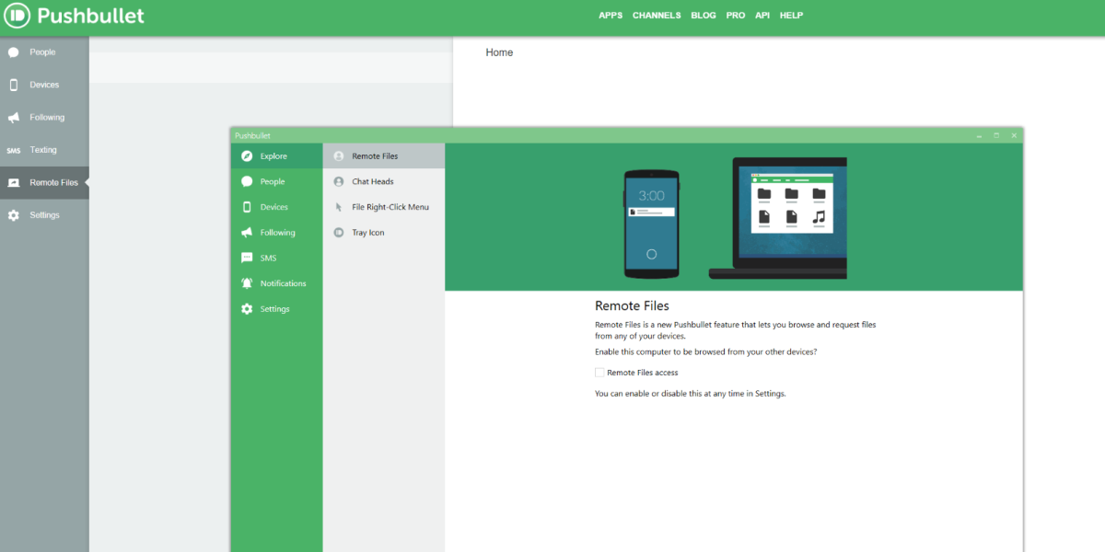Select People label in website sidebar
Screen dimensions: 1105x552
coord(42,52)
